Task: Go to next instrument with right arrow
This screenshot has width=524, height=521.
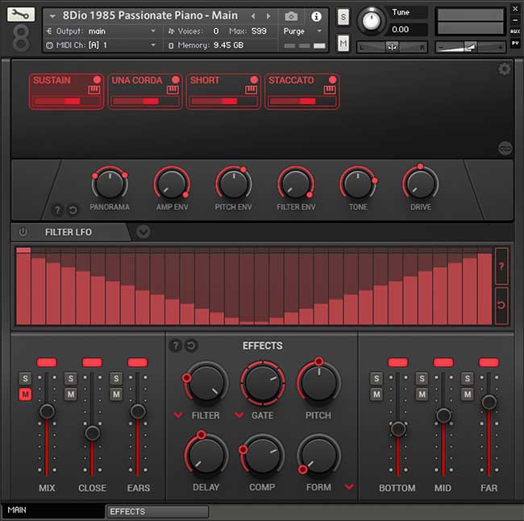Action: coord(268,16)
